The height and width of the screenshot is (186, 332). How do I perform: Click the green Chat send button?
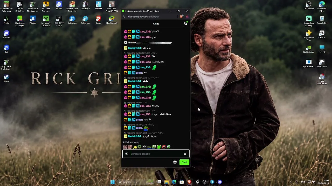tap(184, 162)
